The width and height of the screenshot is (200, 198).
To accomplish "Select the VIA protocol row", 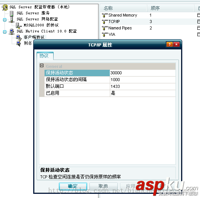I will pyautogui.click(x=112, y=34).
